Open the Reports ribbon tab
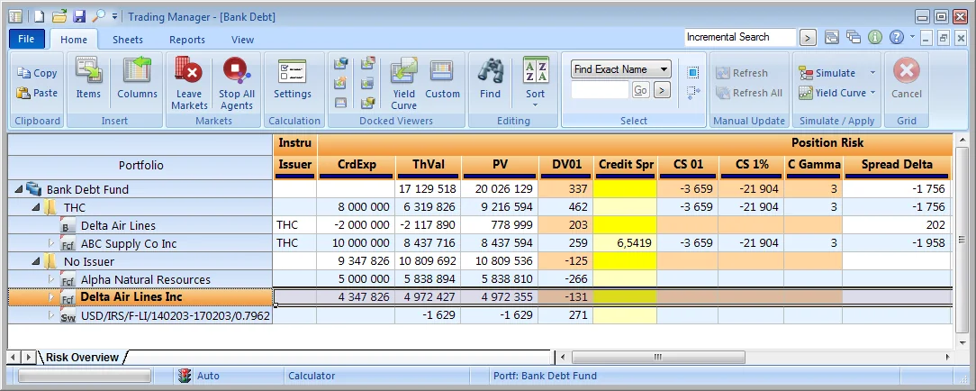This screenshot has width=976, height=391. (187, 40)
